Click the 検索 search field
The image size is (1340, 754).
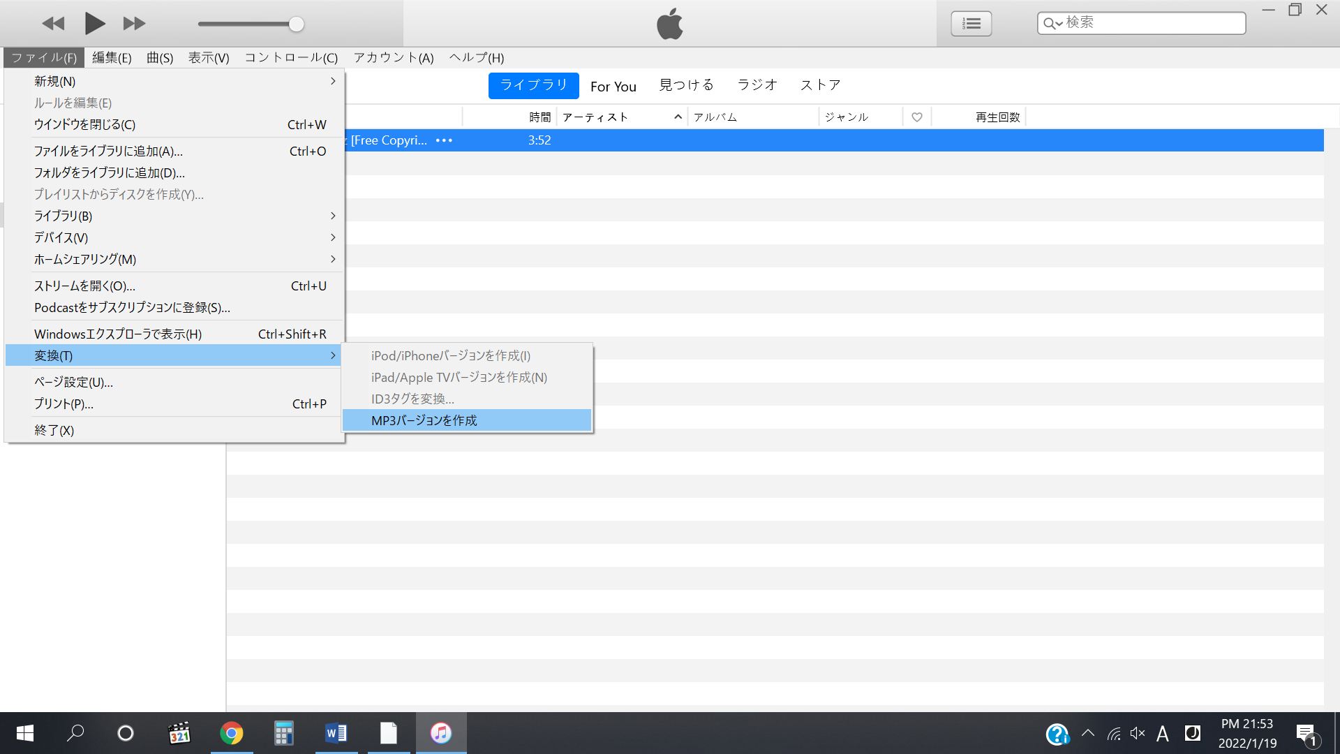[1141, 23]
